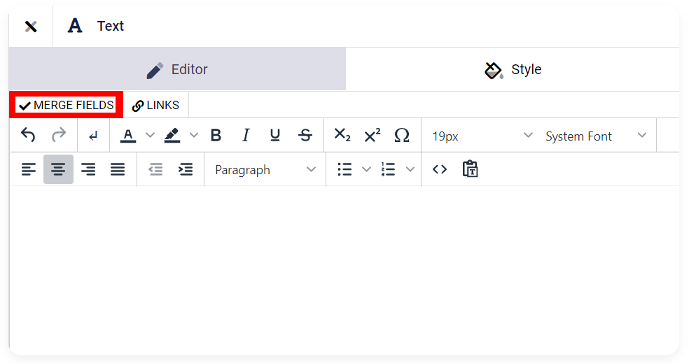Open text color picker arrow
689x363 pixels.
(151, 135)
